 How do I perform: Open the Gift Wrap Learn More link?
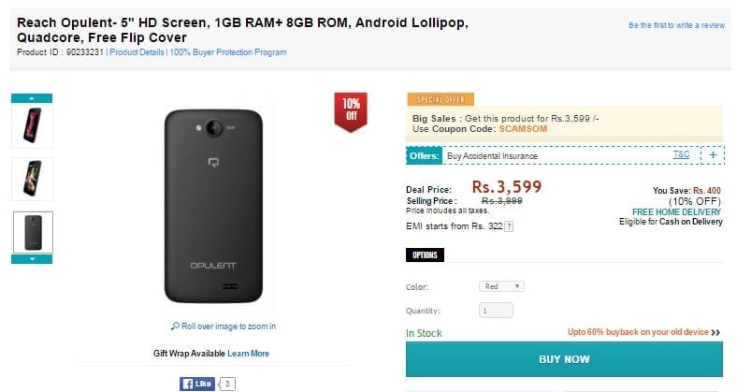[x=248, y=354]
